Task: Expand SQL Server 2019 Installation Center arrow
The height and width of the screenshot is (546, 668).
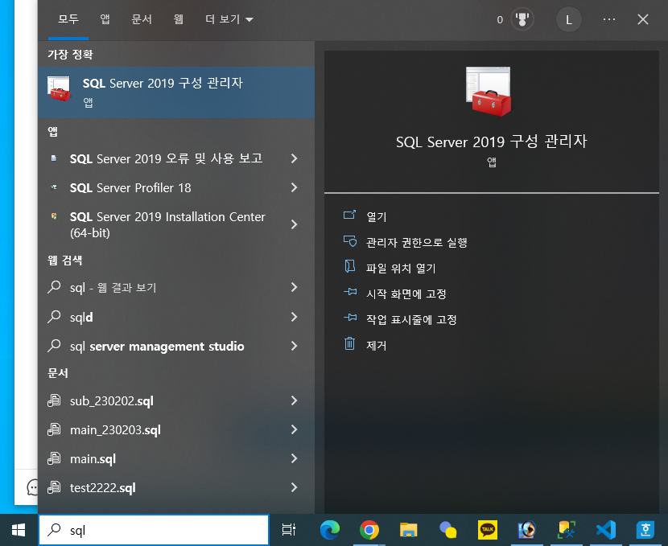Action: [294, 224]
